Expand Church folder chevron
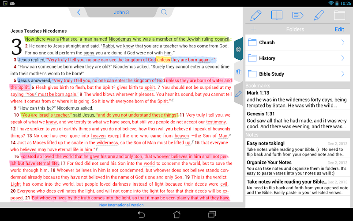The height and width of the screenshot is (221, 353). pyautogui.click(x=343, y=42)
